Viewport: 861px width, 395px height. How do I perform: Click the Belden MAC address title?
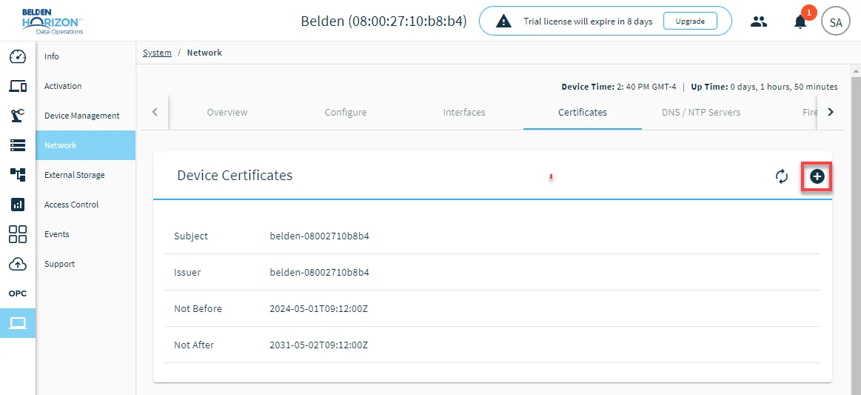tap(383, 21)
